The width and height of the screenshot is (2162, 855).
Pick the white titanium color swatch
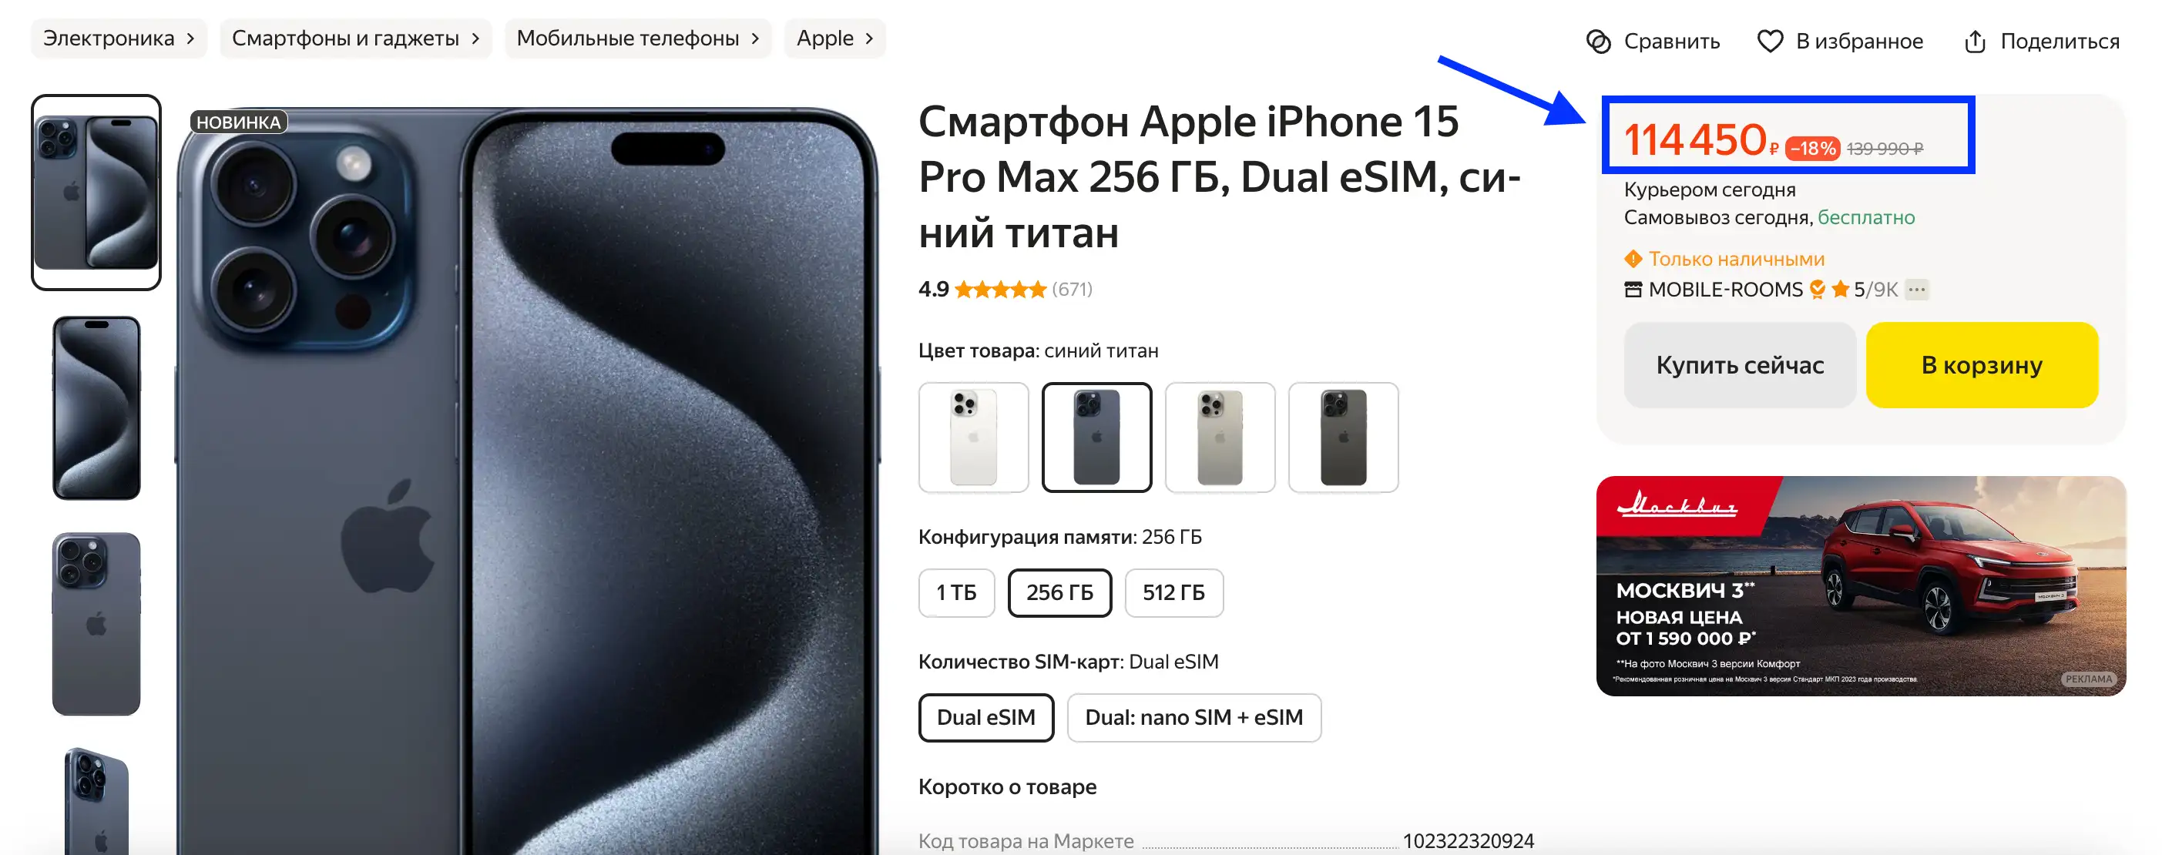[972, 438]
